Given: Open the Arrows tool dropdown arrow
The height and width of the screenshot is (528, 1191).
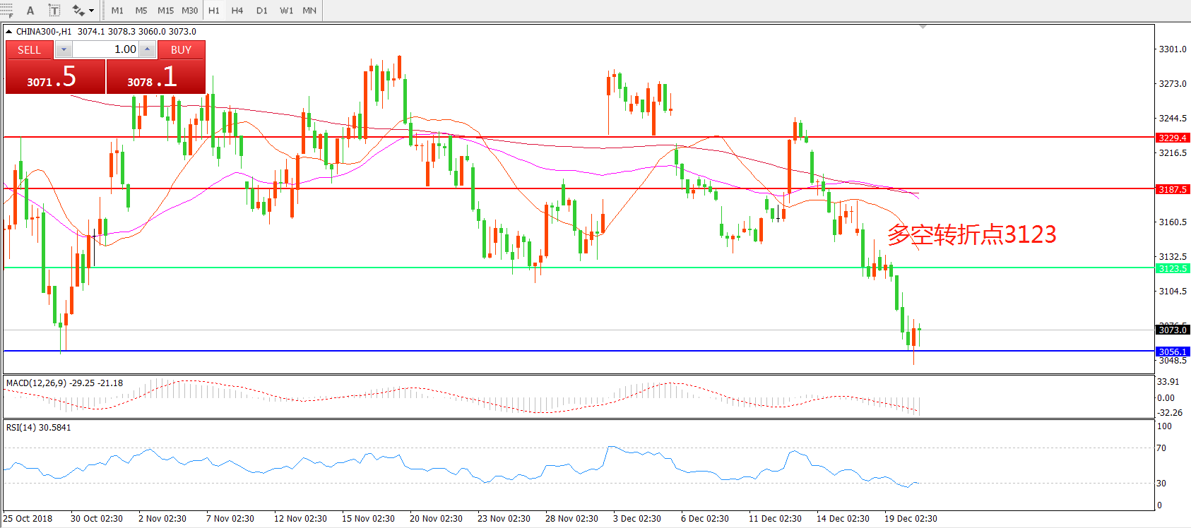Looking at the screenshot, I should pos(92,11).
